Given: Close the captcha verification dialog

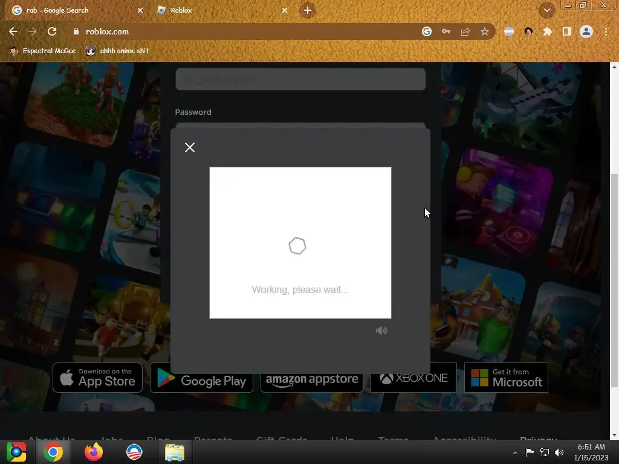Looking at the screenshot, I should click(189, 147).
